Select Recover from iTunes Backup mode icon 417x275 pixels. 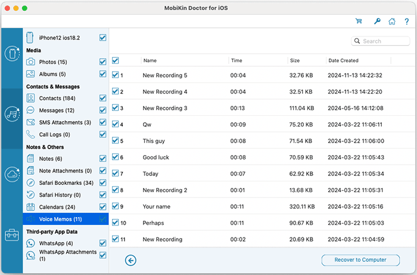(12, 114)
